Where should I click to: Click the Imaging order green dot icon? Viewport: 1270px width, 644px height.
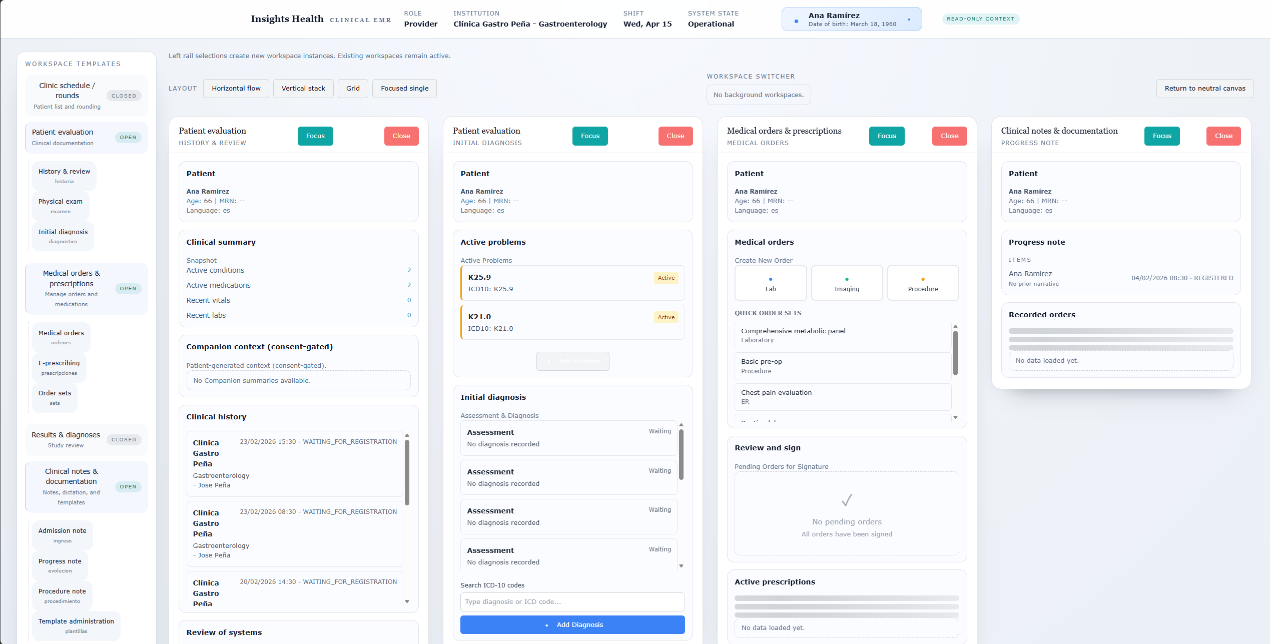847,279
